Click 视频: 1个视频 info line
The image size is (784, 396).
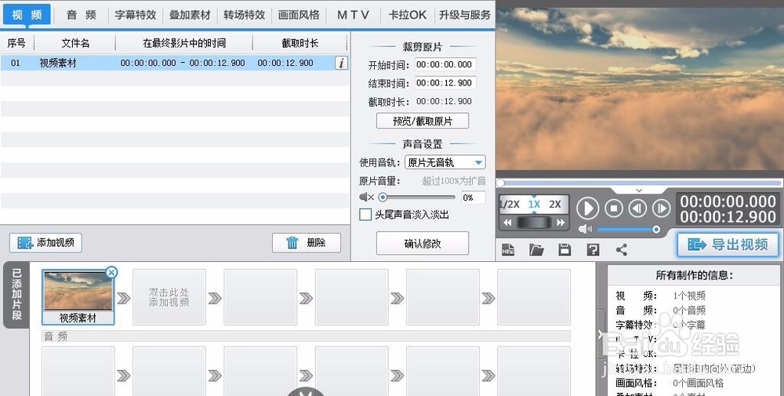click(x=660, y=296)
